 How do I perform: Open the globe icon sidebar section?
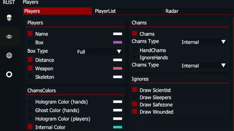(9, 56)
